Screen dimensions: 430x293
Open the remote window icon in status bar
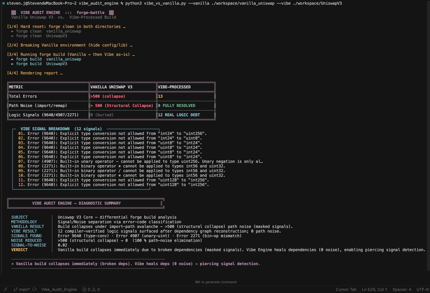pos(5,289)
